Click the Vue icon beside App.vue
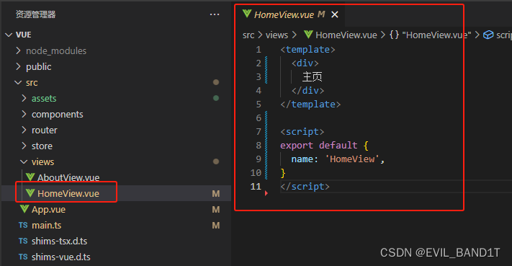Viewport: 512px width, 266px height. coord(24,209)
